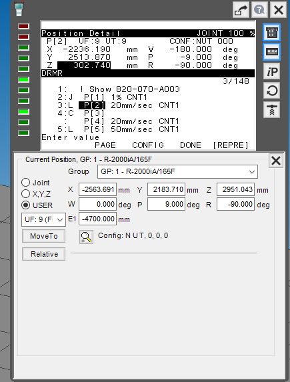Click the teach pendant icon at top left
Image resolution: width=290 pixels, height=382 pixels.
point(19,9)
